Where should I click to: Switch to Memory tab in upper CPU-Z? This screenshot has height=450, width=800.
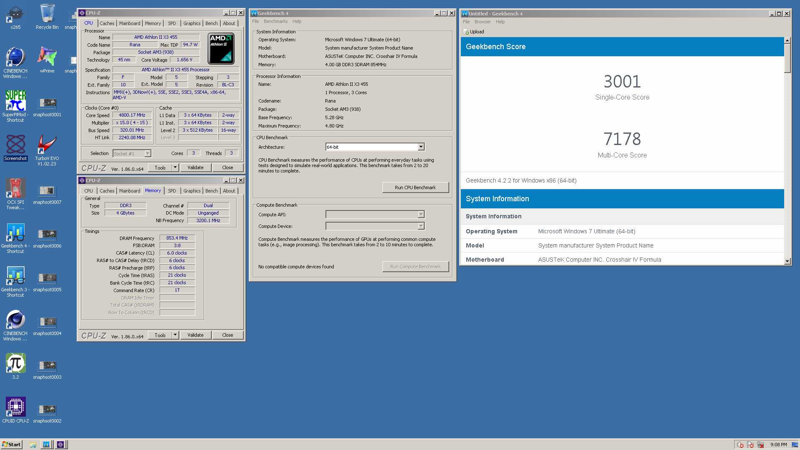click(x=153, y=23)
